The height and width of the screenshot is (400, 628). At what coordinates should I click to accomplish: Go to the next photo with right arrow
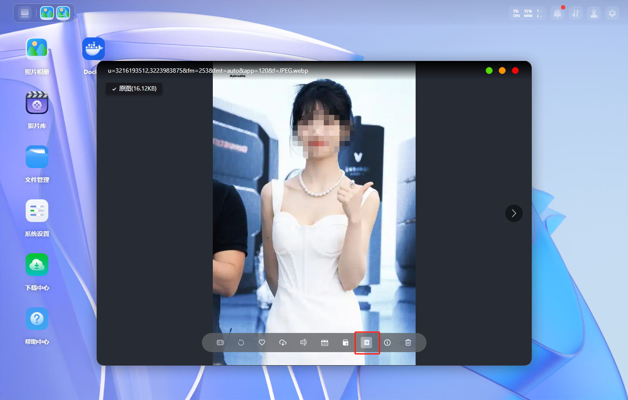(x=514, y=213)
